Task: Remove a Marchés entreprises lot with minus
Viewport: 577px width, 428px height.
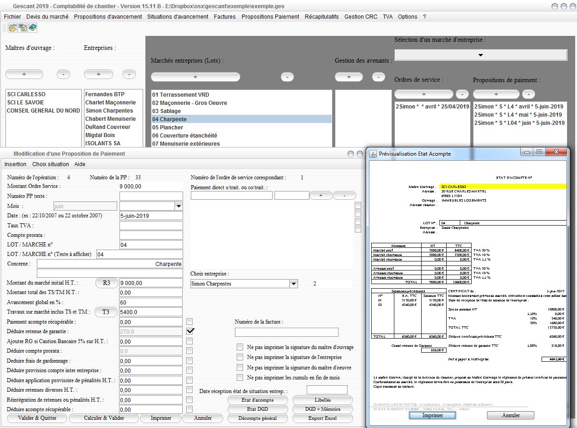Action: [287, 77]
